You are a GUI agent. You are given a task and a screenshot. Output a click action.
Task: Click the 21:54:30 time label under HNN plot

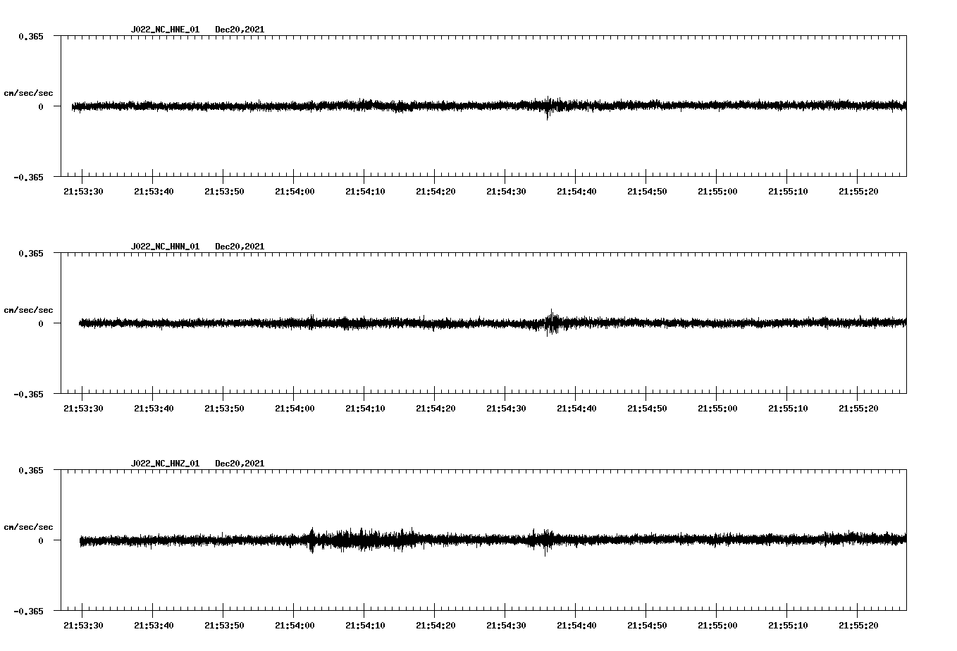pos(506,408)
